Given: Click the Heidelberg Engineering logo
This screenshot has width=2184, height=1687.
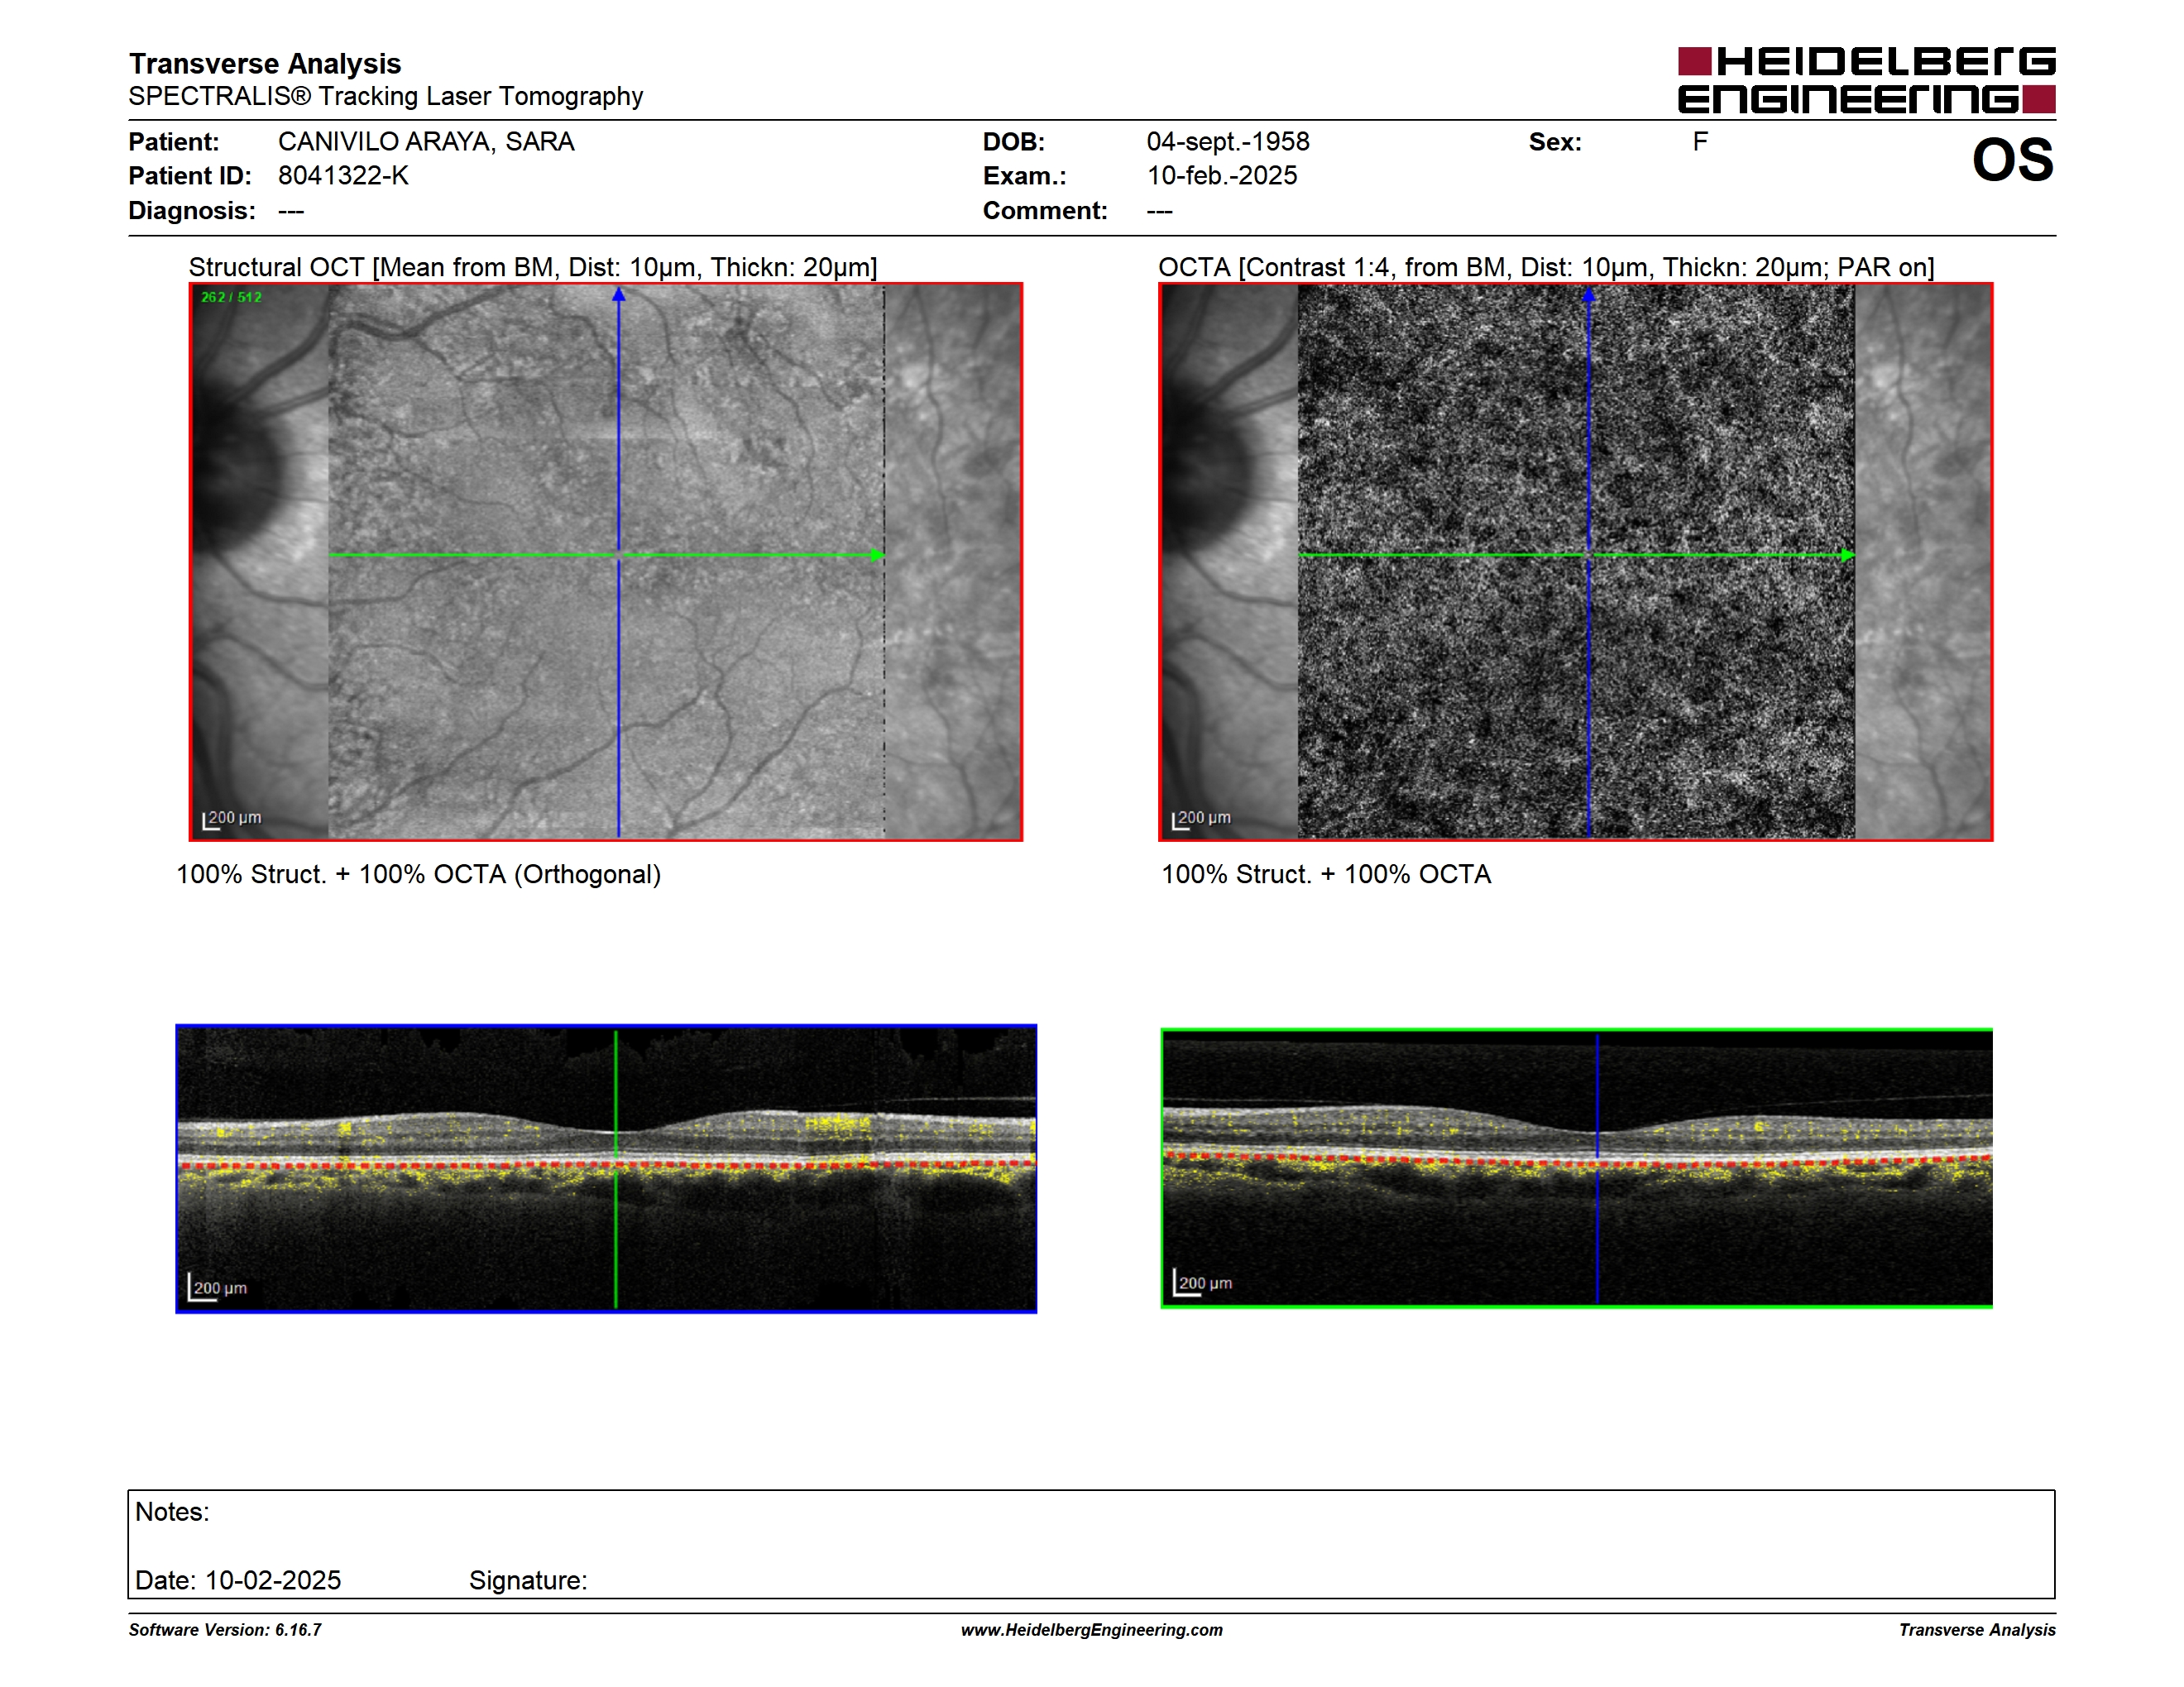Looking at the screenshot, I should [1866, 80].
